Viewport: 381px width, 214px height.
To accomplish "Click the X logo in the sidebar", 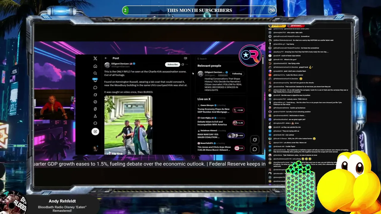I will click(95, 59).
